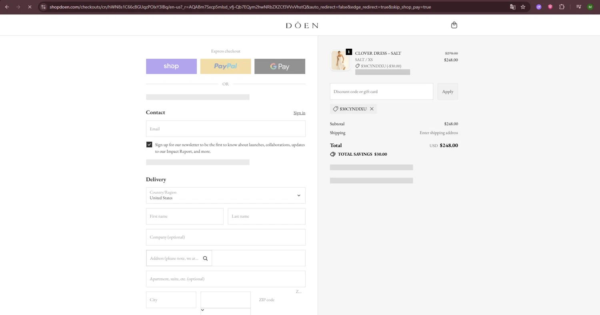Image resolution: width=600 pixels, height=315 pixels.
Task: Open the red shield extension icon
Action: [550, 7]
